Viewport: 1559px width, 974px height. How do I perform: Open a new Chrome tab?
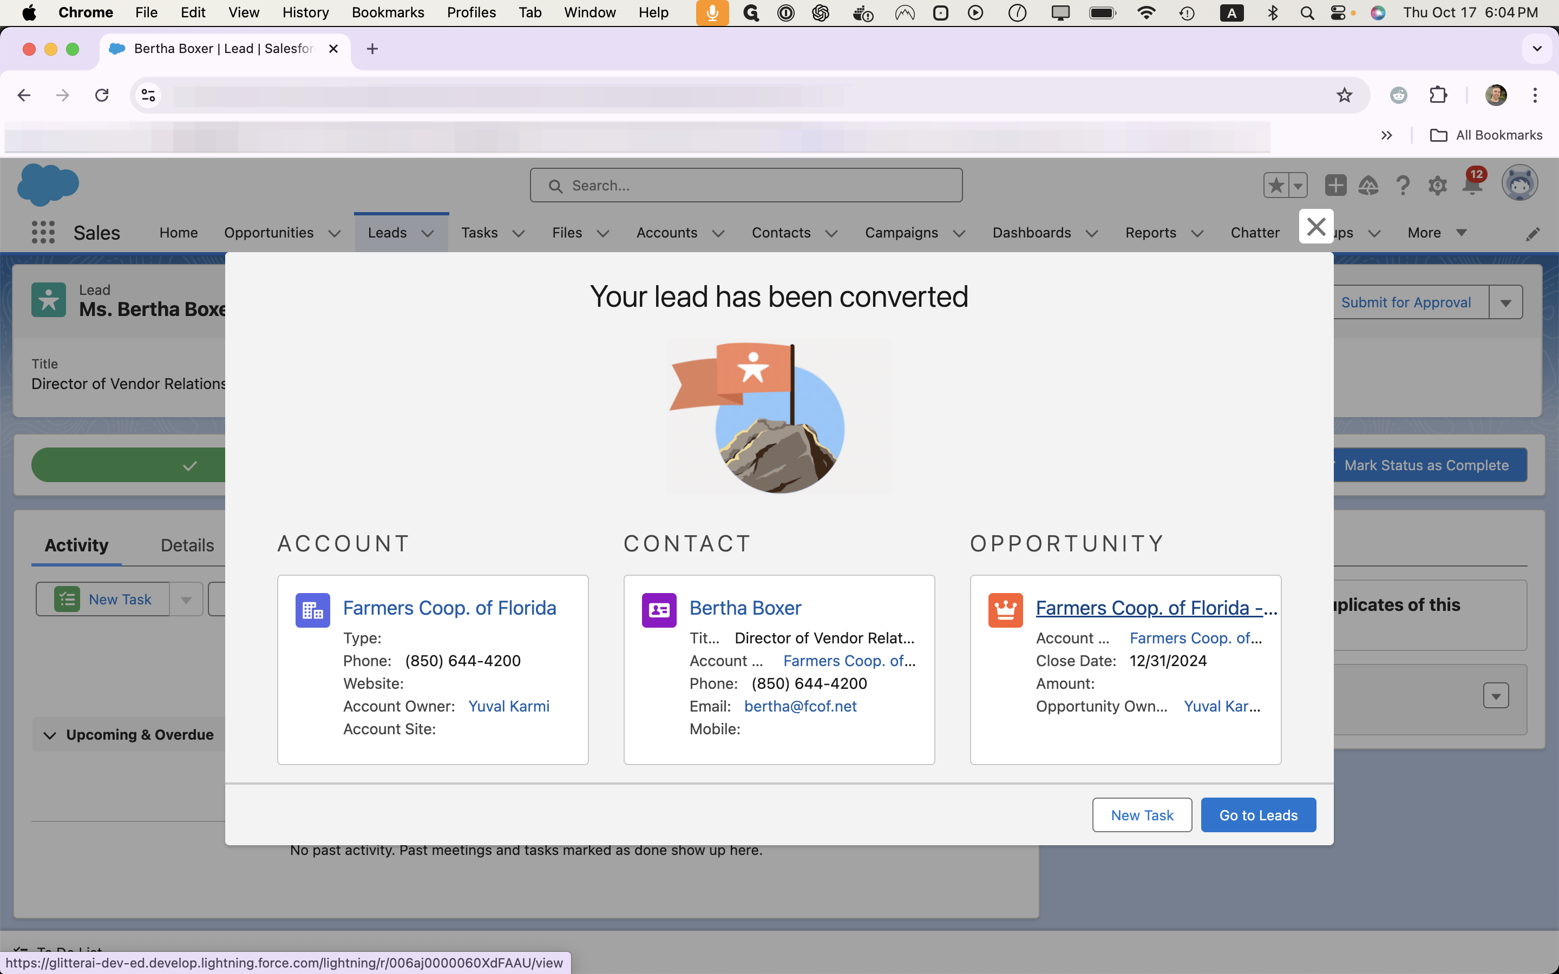tap(372, 49)
